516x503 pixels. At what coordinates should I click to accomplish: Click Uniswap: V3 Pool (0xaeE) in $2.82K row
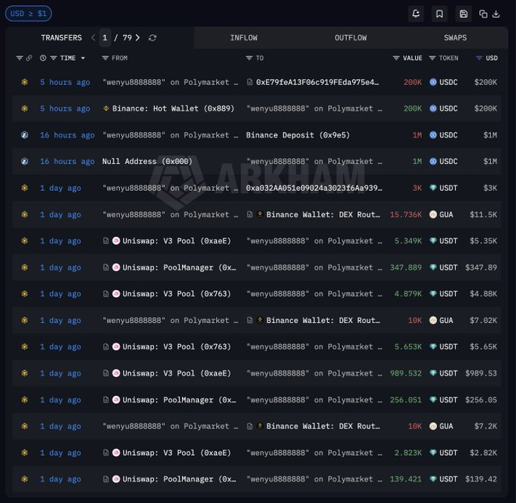point(176,453)
